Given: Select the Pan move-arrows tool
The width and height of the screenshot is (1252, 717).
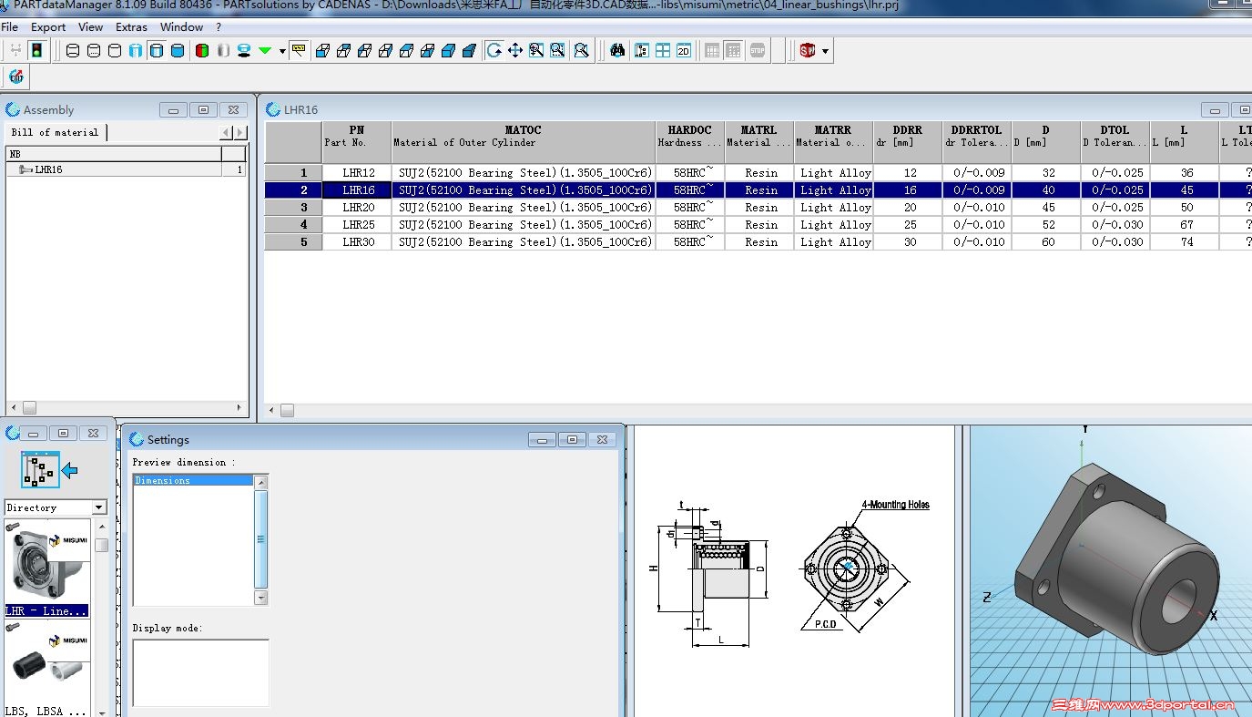Looking at the screenshot, I should pos(515,51).
